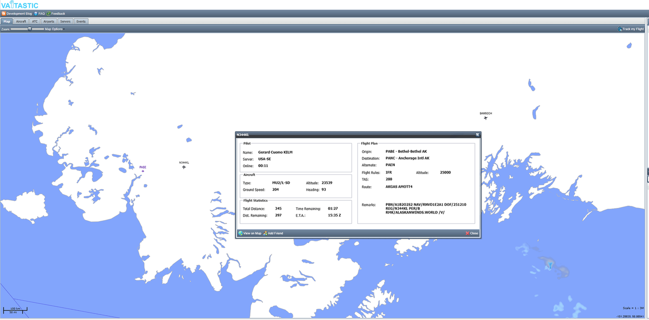The image size is (649, 320).
Task: Click the time remaining value 01:27
Action: tap(333, 208)
